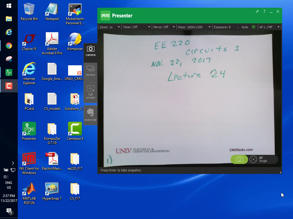Decrease exposure with the minus sign

point(238,27)
